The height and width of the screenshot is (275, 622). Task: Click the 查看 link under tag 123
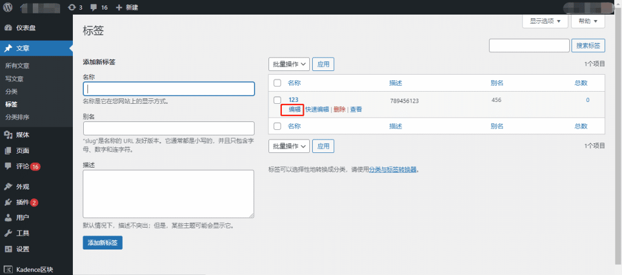(356, 110)
